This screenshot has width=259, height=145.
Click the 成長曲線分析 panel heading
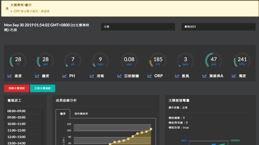coord(66,100)
